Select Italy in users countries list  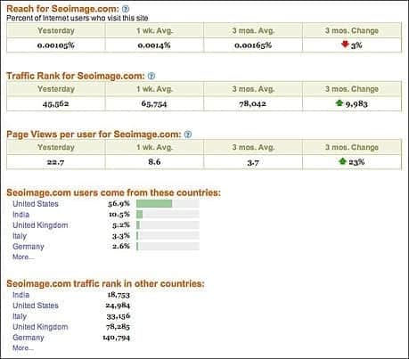point(20,236)
